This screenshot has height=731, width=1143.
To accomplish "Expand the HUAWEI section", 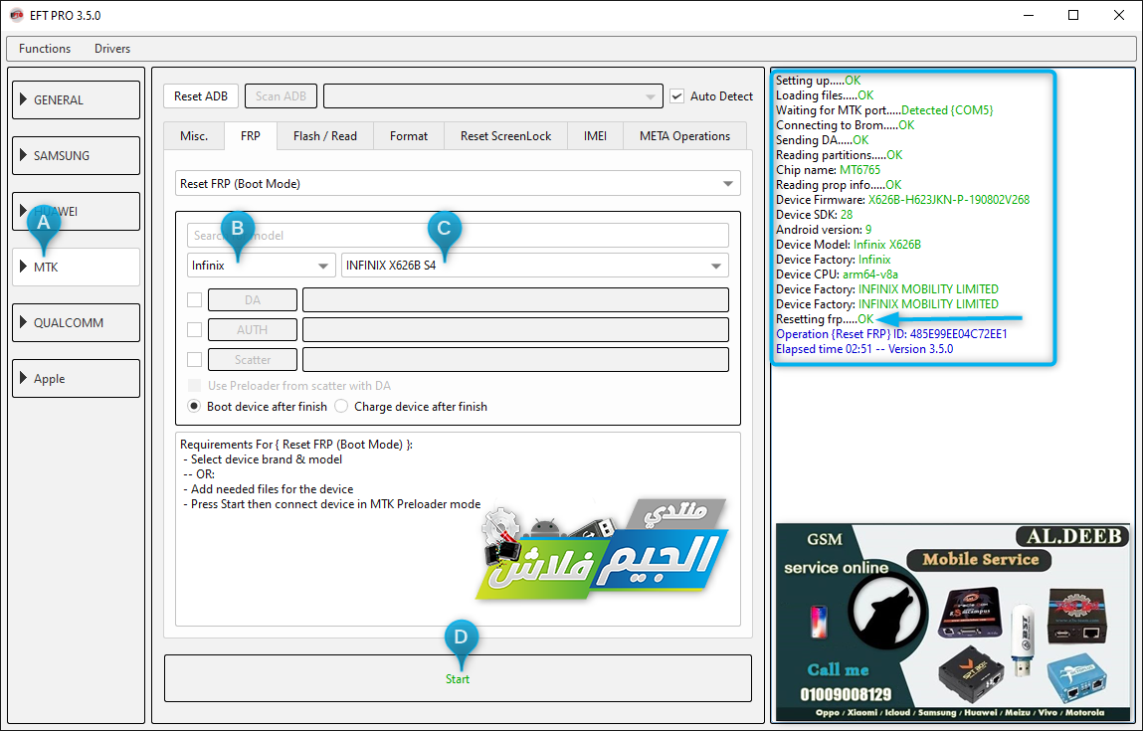I will tap(76, 212).
